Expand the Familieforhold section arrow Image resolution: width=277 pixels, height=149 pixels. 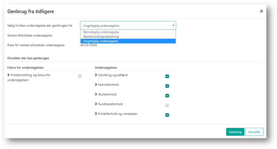click(96, 85)
